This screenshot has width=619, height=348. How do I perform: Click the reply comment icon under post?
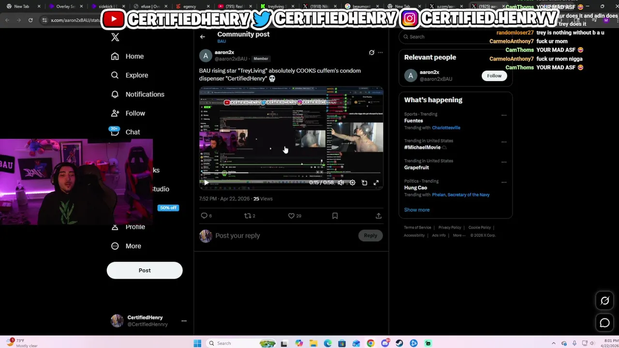click(x=204, y=216)
